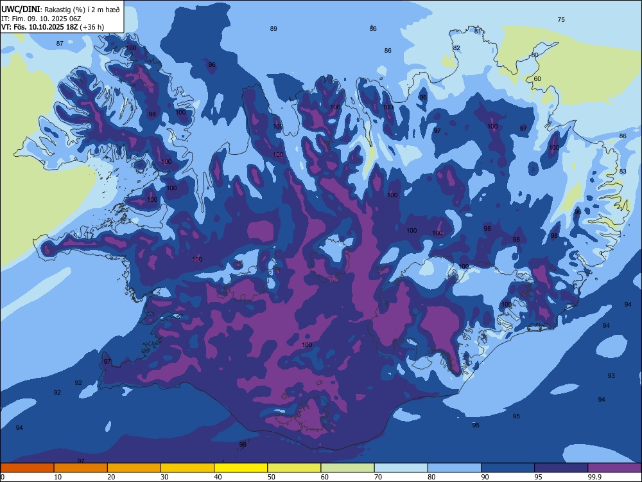Viewport: 642px width, 482px height.
Task: Click the orange 10–20 legend swatch
Action: [81, 468]
